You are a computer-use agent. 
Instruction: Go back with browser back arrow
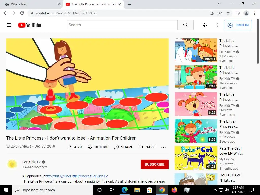[x=6, y=13]
